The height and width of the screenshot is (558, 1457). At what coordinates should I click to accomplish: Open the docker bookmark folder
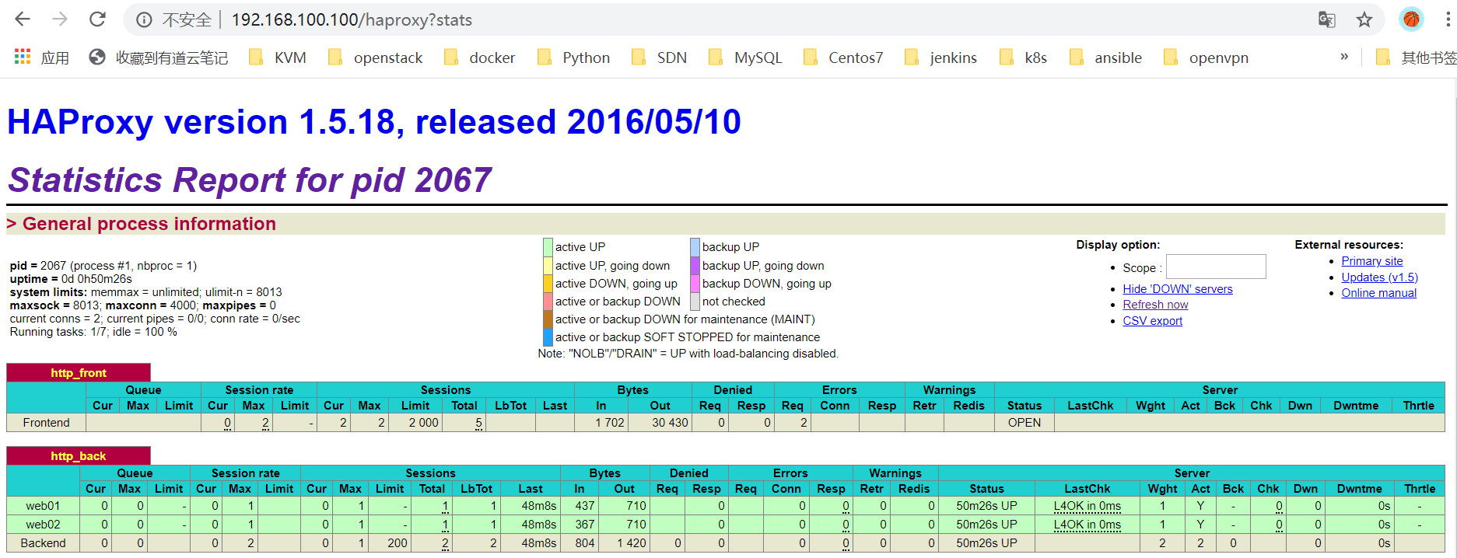(479, 58)
